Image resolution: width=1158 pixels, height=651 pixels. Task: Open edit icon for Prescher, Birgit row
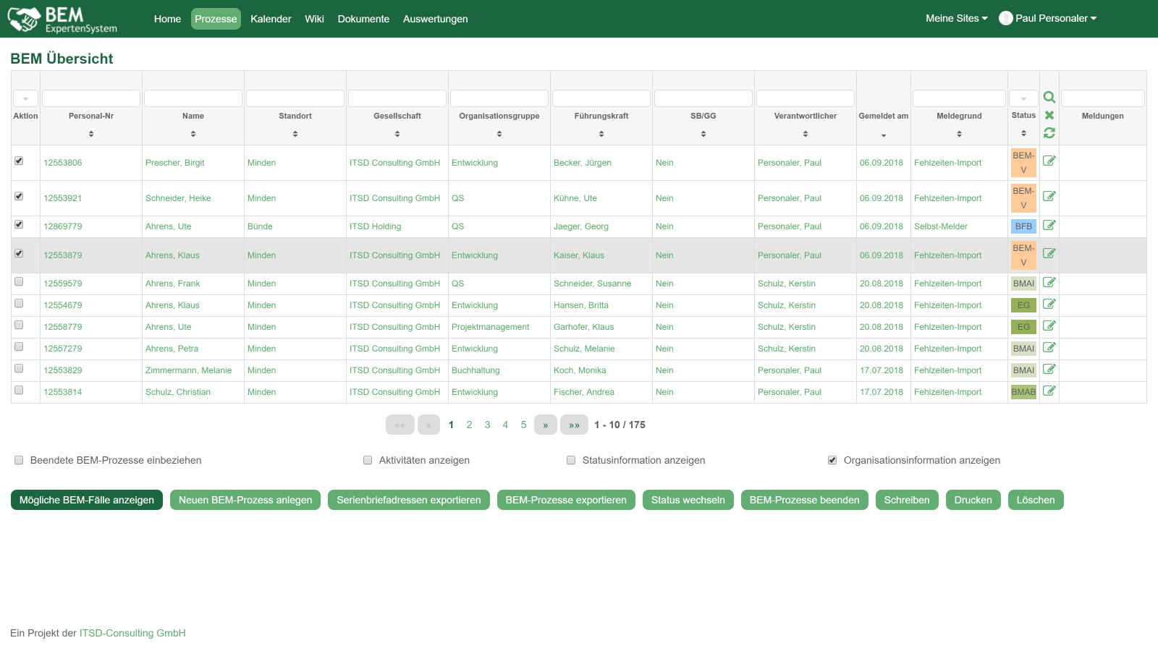1049,161
